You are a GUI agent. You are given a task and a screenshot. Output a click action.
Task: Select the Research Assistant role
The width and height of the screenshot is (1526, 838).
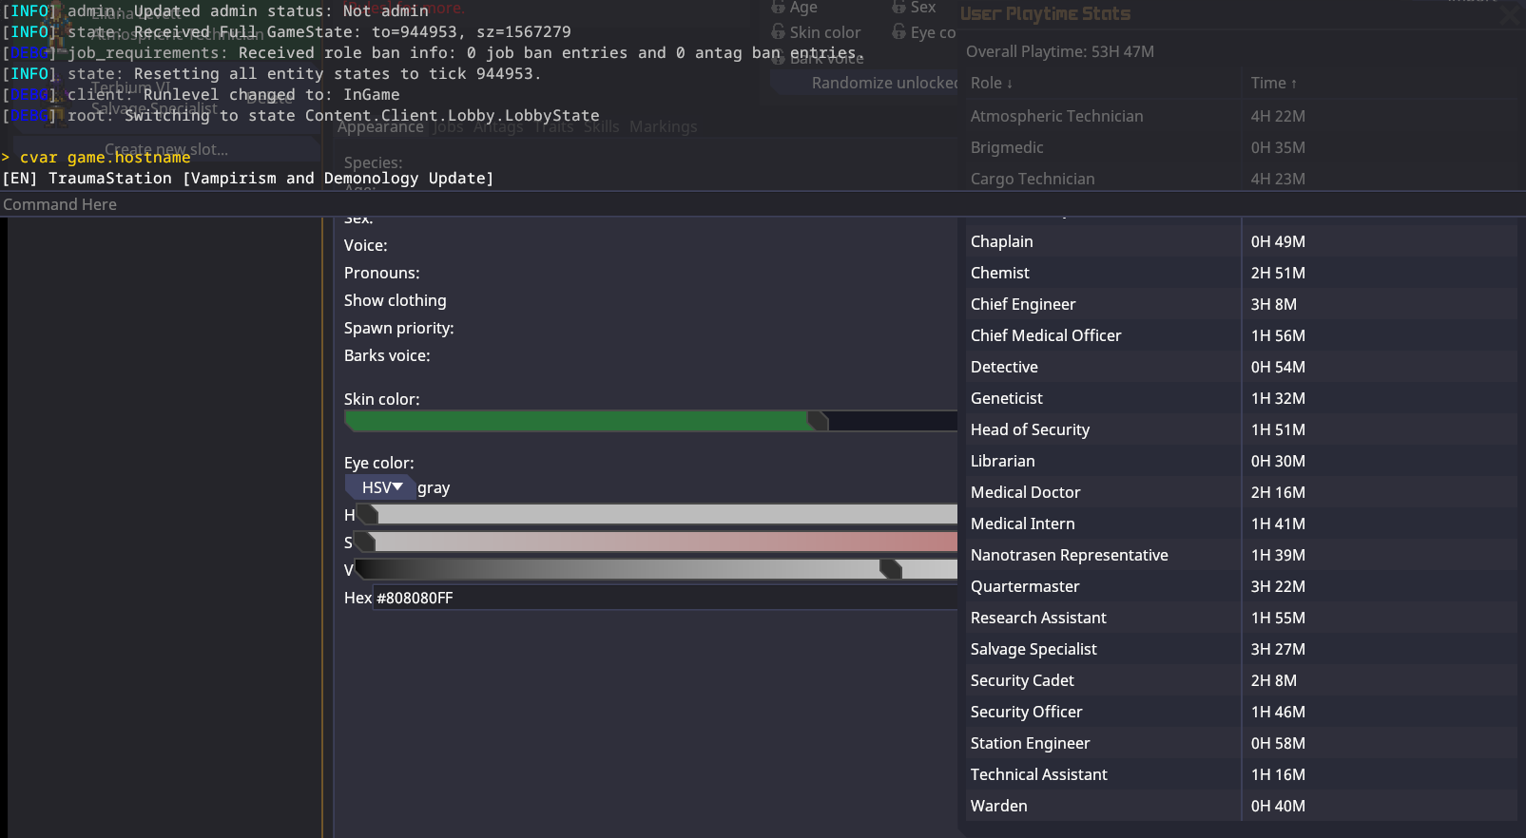coord(1038,618)
